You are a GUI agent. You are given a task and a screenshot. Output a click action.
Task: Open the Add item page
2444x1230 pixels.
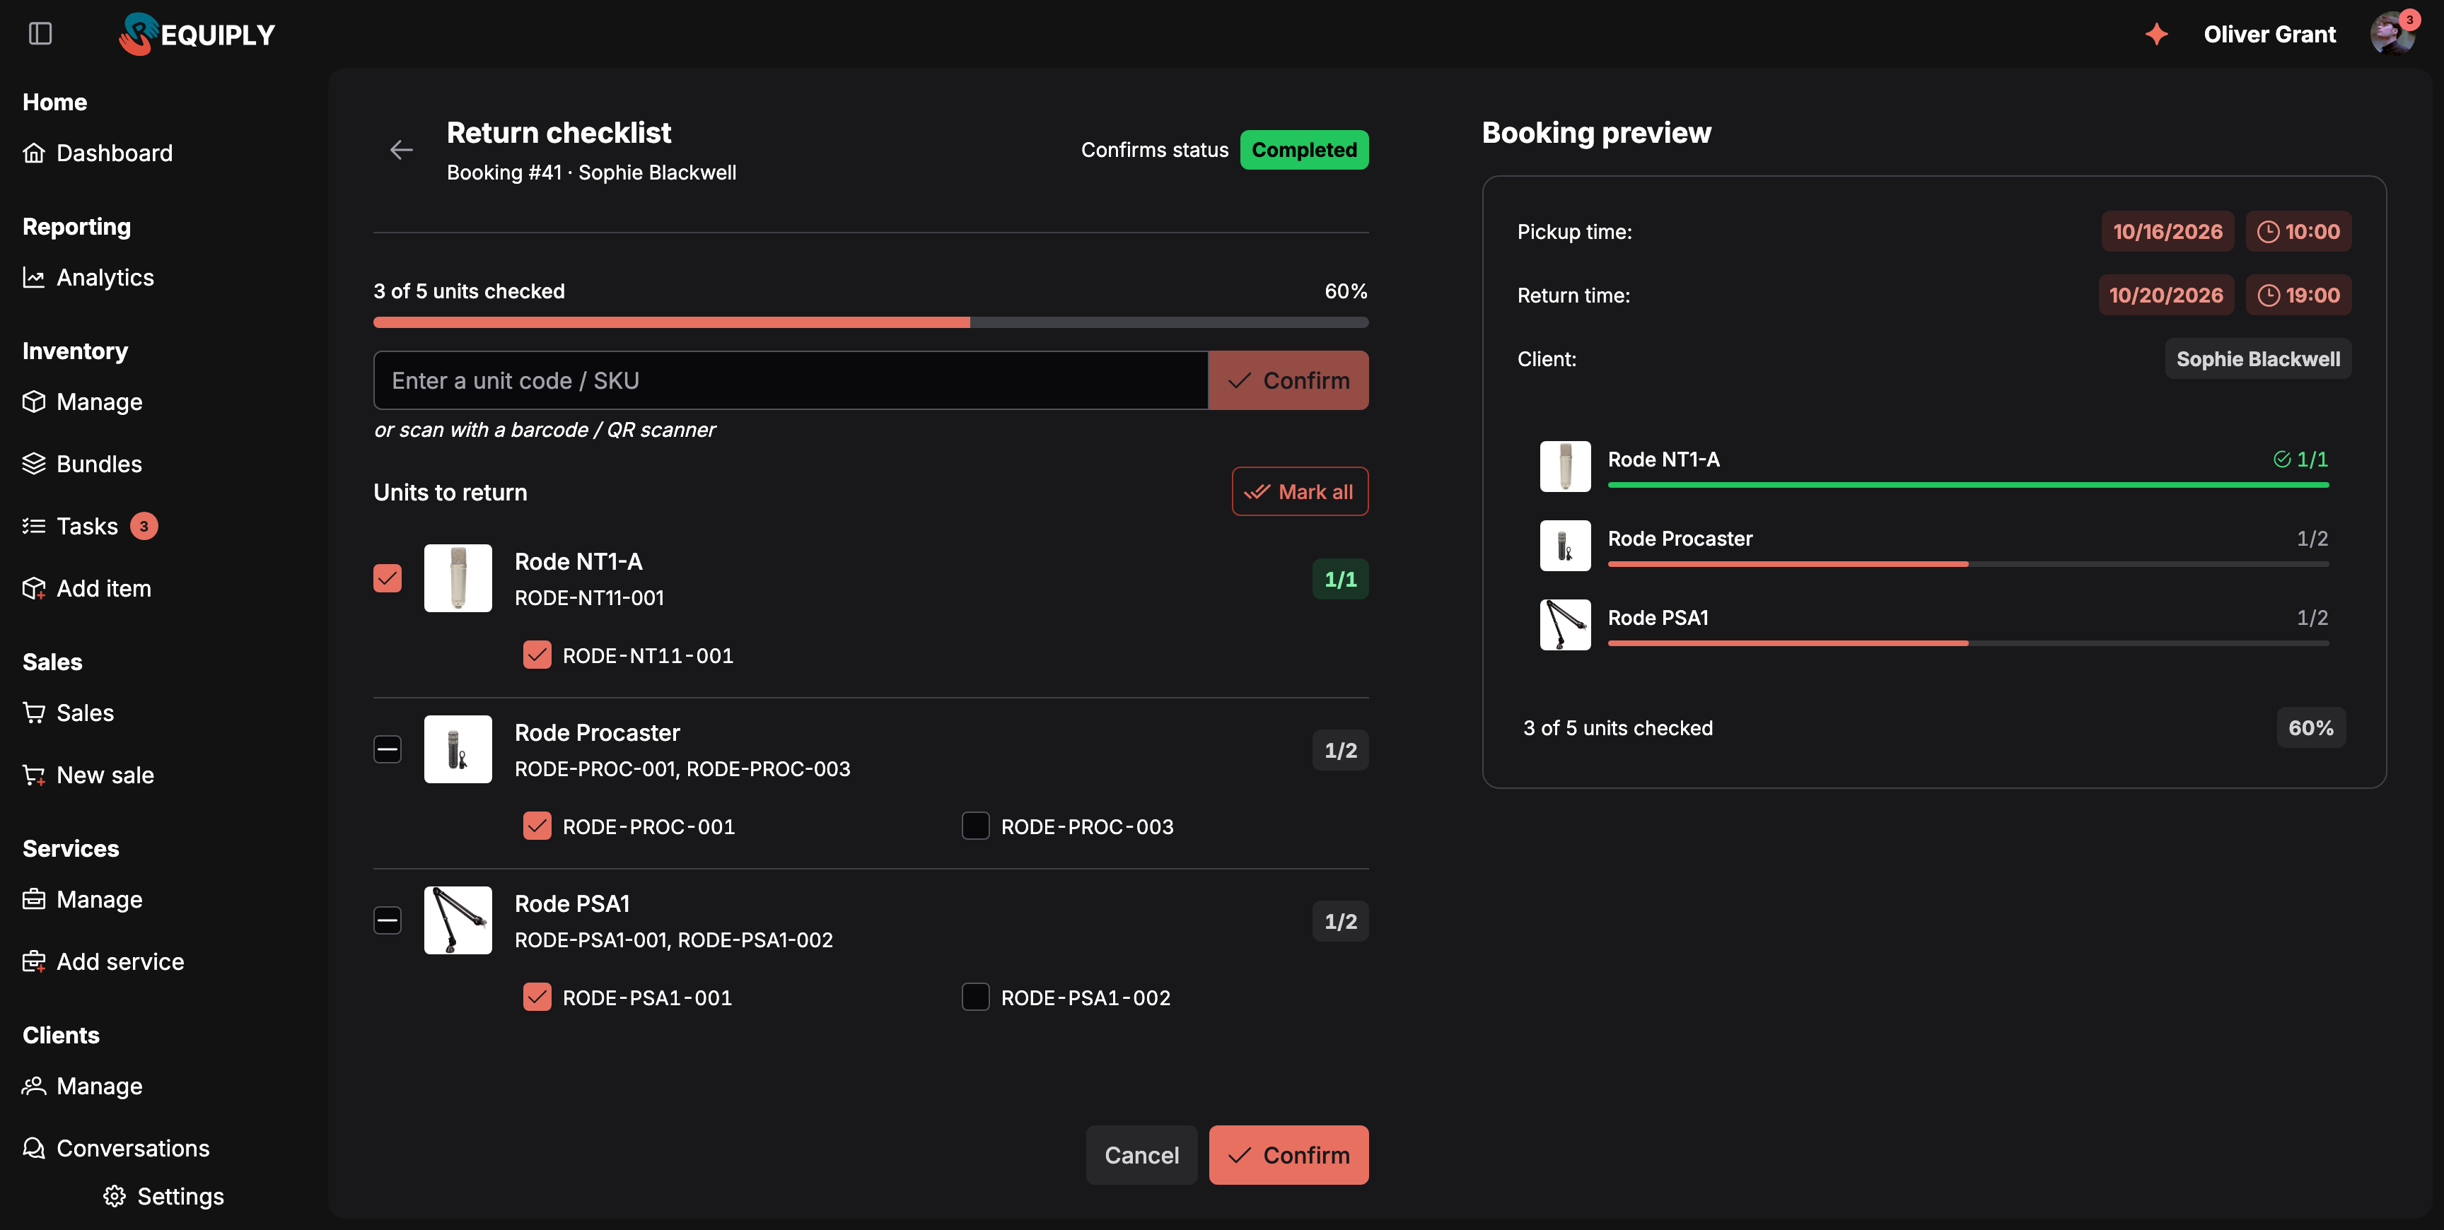87,588
